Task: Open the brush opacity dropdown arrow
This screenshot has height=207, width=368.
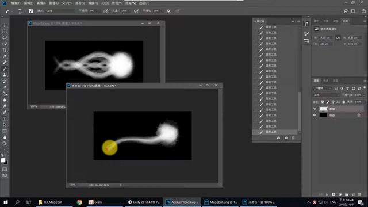Action: pyautogui.click(x=99, y=11)
